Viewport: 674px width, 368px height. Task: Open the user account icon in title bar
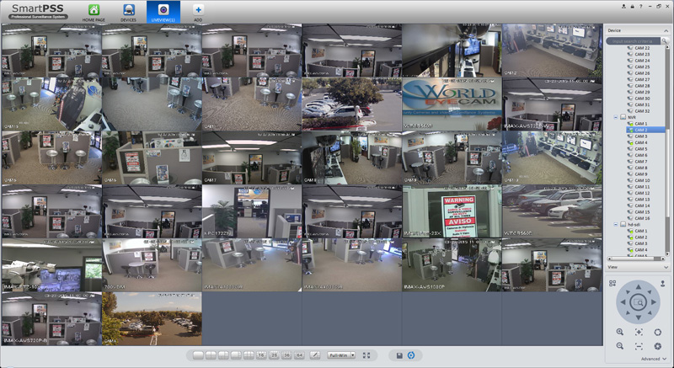(x=623, y=6)
